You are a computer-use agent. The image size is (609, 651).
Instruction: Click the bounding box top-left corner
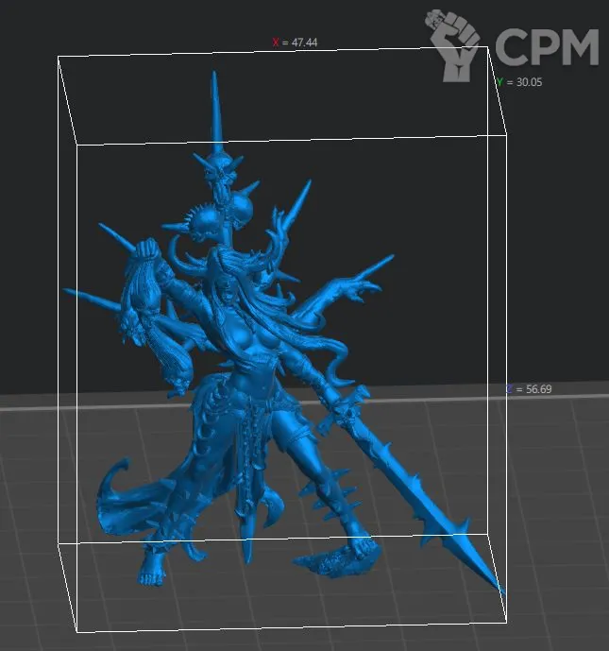point(59,57)
